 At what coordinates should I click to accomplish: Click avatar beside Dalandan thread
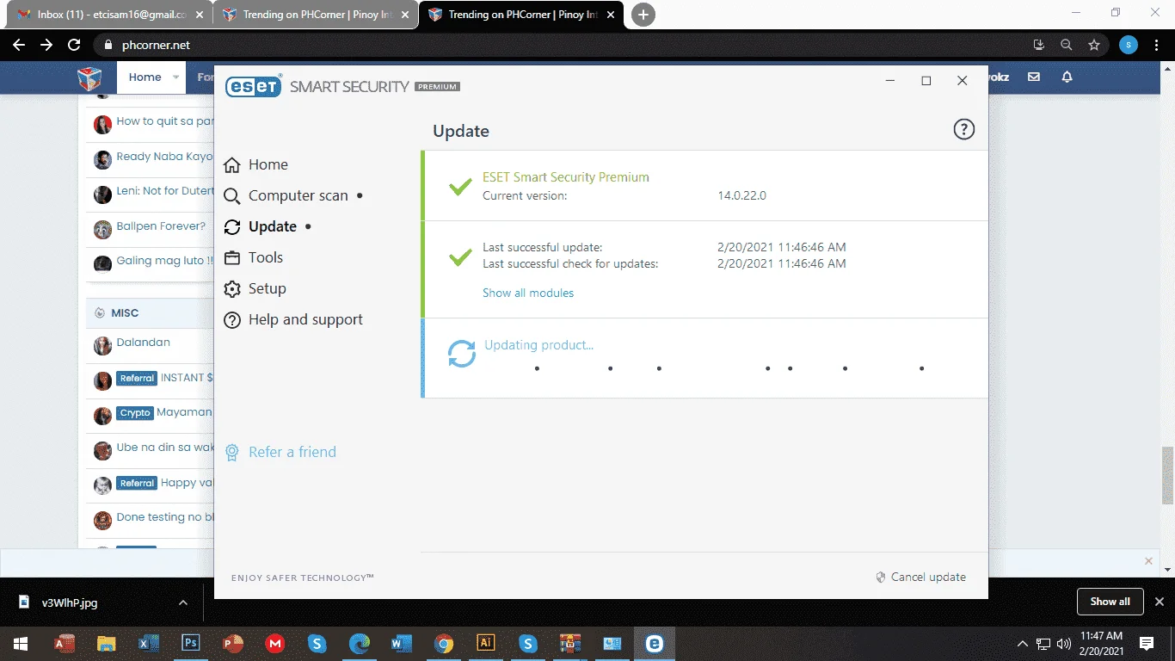pos(102,345)
